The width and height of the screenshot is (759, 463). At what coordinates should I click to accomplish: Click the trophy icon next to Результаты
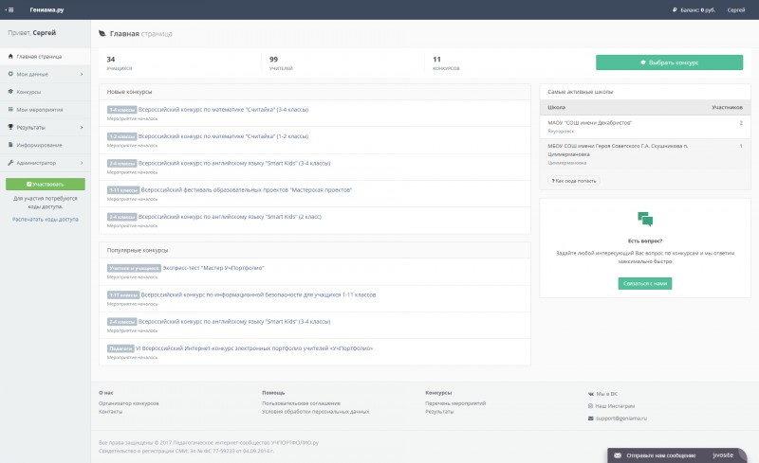coord(9,127)
